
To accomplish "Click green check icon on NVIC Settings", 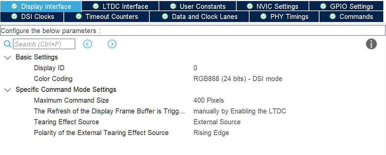I will click(249, 6).
